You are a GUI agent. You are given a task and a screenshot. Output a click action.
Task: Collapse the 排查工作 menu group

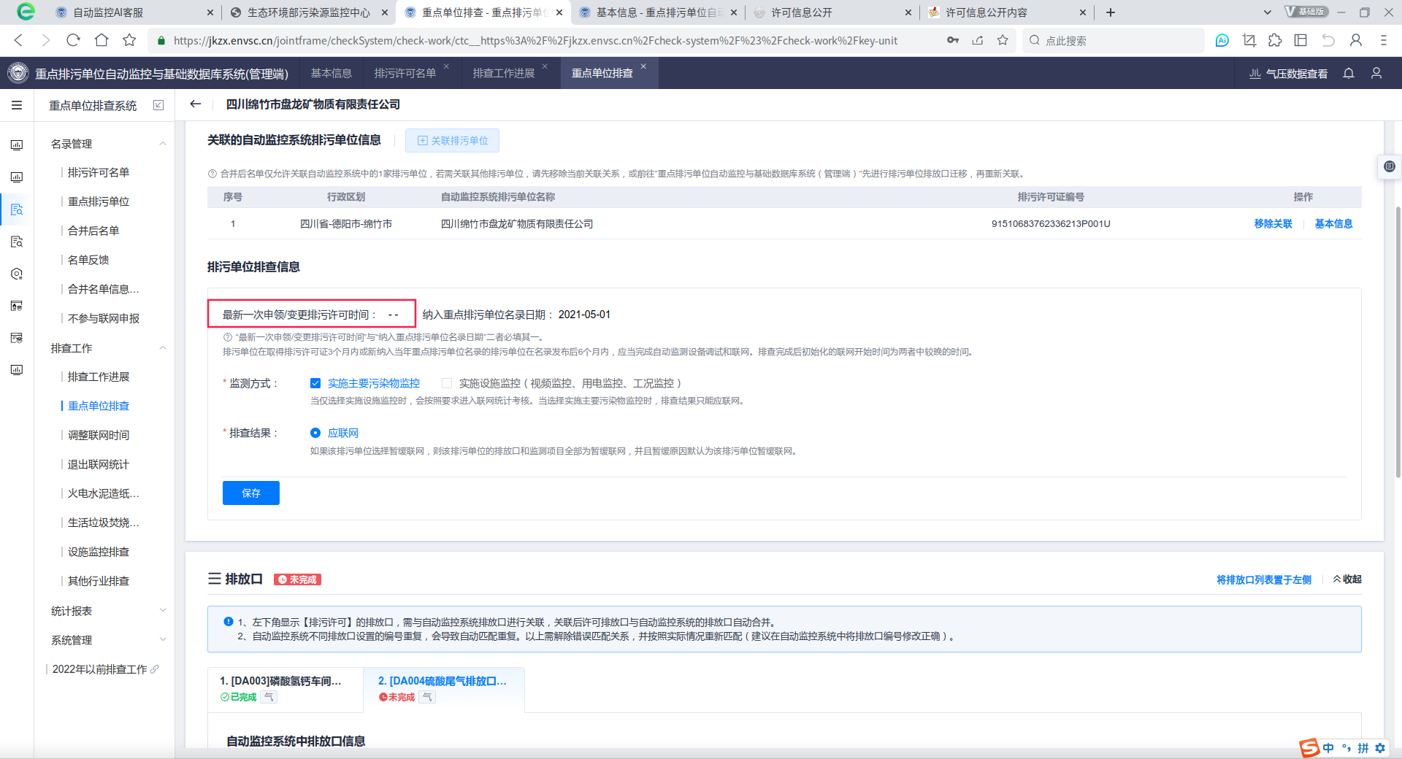pyautogui.click(x=163, y=348)
